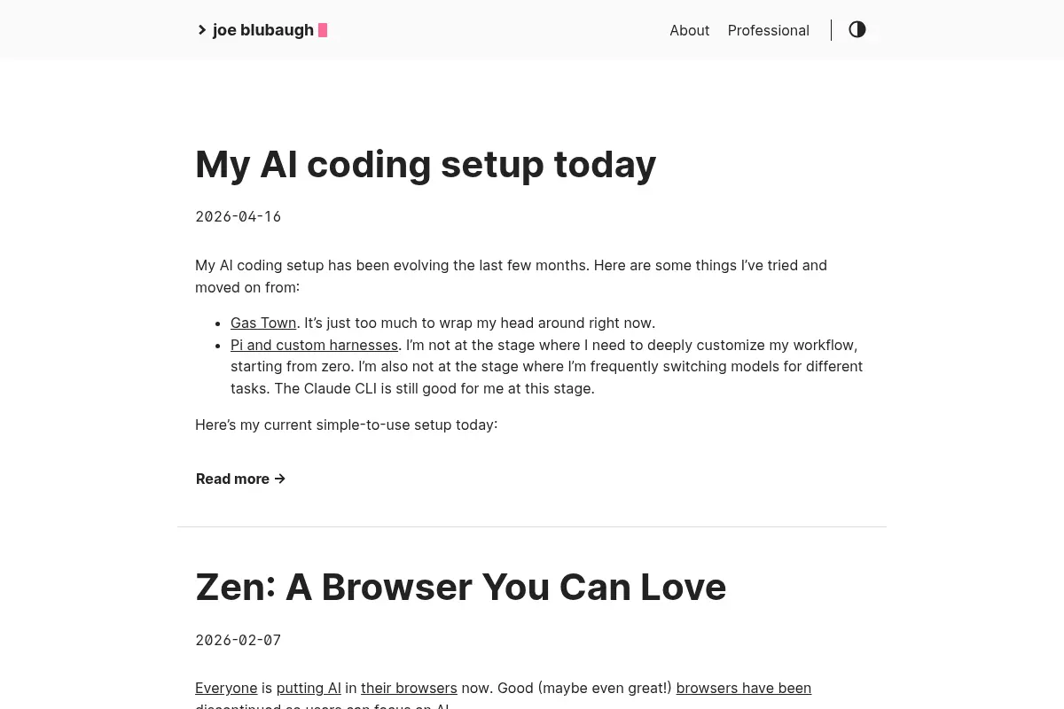The width and height of the screenshot is (1064, 709).
Task: Follow the "putting AI" link
Action: click(309, 688)
